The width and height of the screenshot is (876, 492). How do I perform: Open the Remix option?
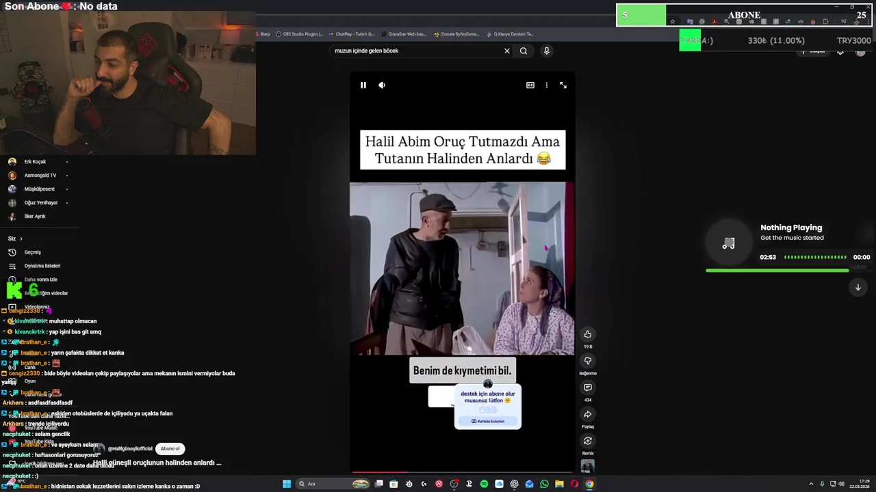click(x=588, y=441)
